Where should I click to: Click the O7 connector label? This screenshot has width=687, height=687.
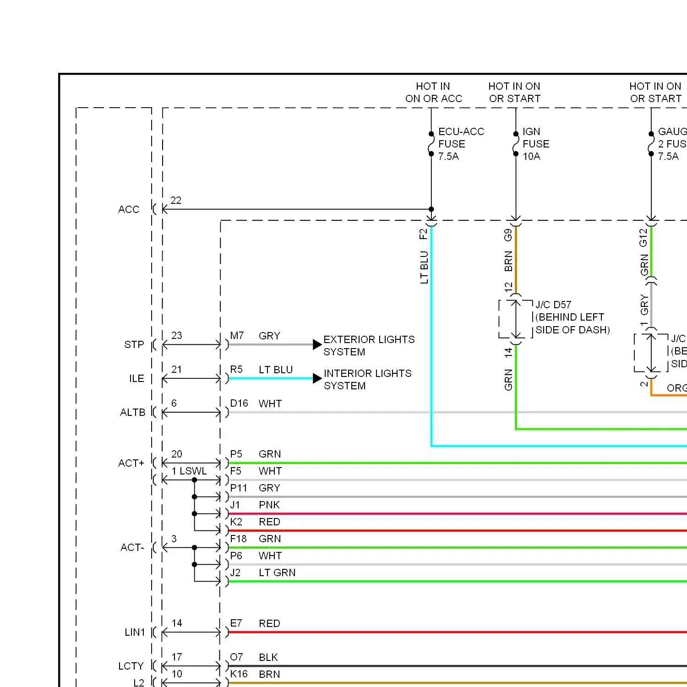[x=236, y=658]
